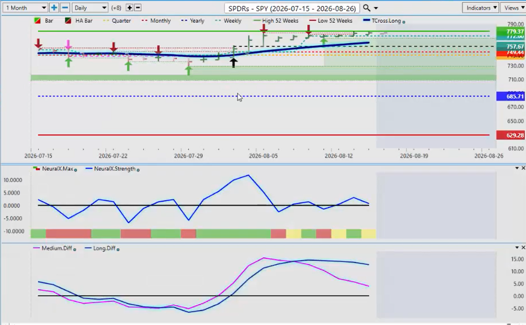Click the magnifier search icon
526x325 pixels.
click(367, 8)
